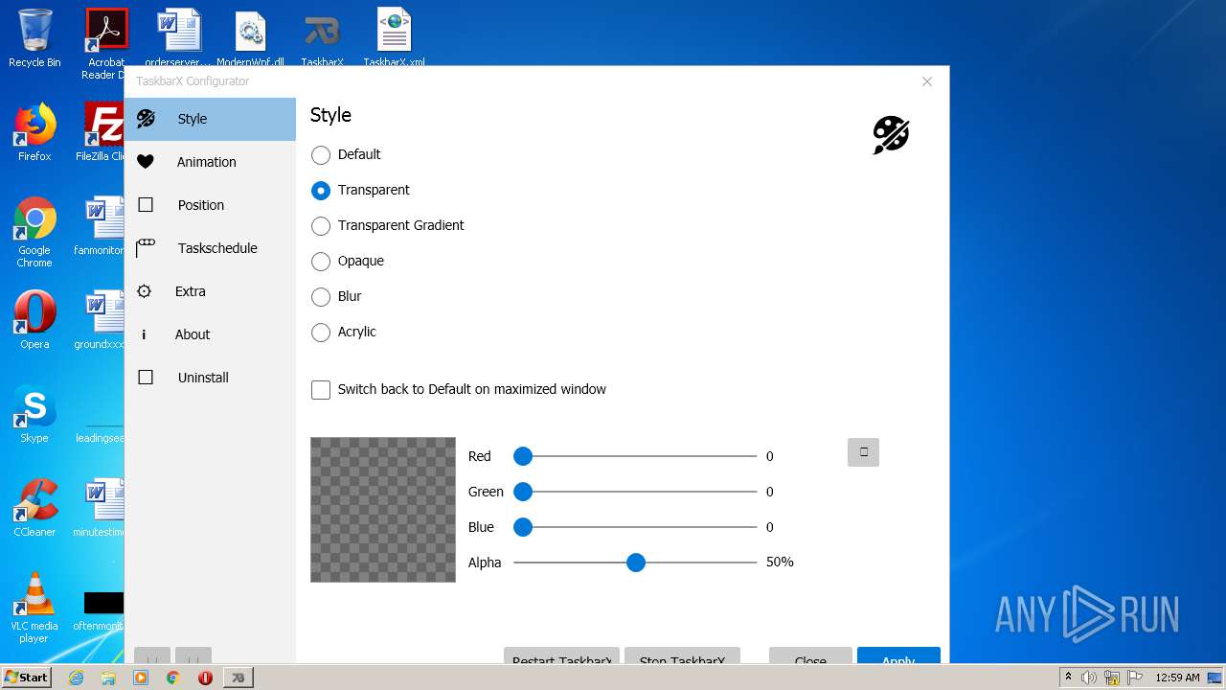This screenshot has width=1226, height=690.
Task: Open the Uninstall page
Action: [210, 378]
